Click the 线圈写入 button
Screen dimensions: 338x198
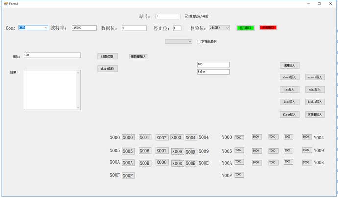pos(290,65)
